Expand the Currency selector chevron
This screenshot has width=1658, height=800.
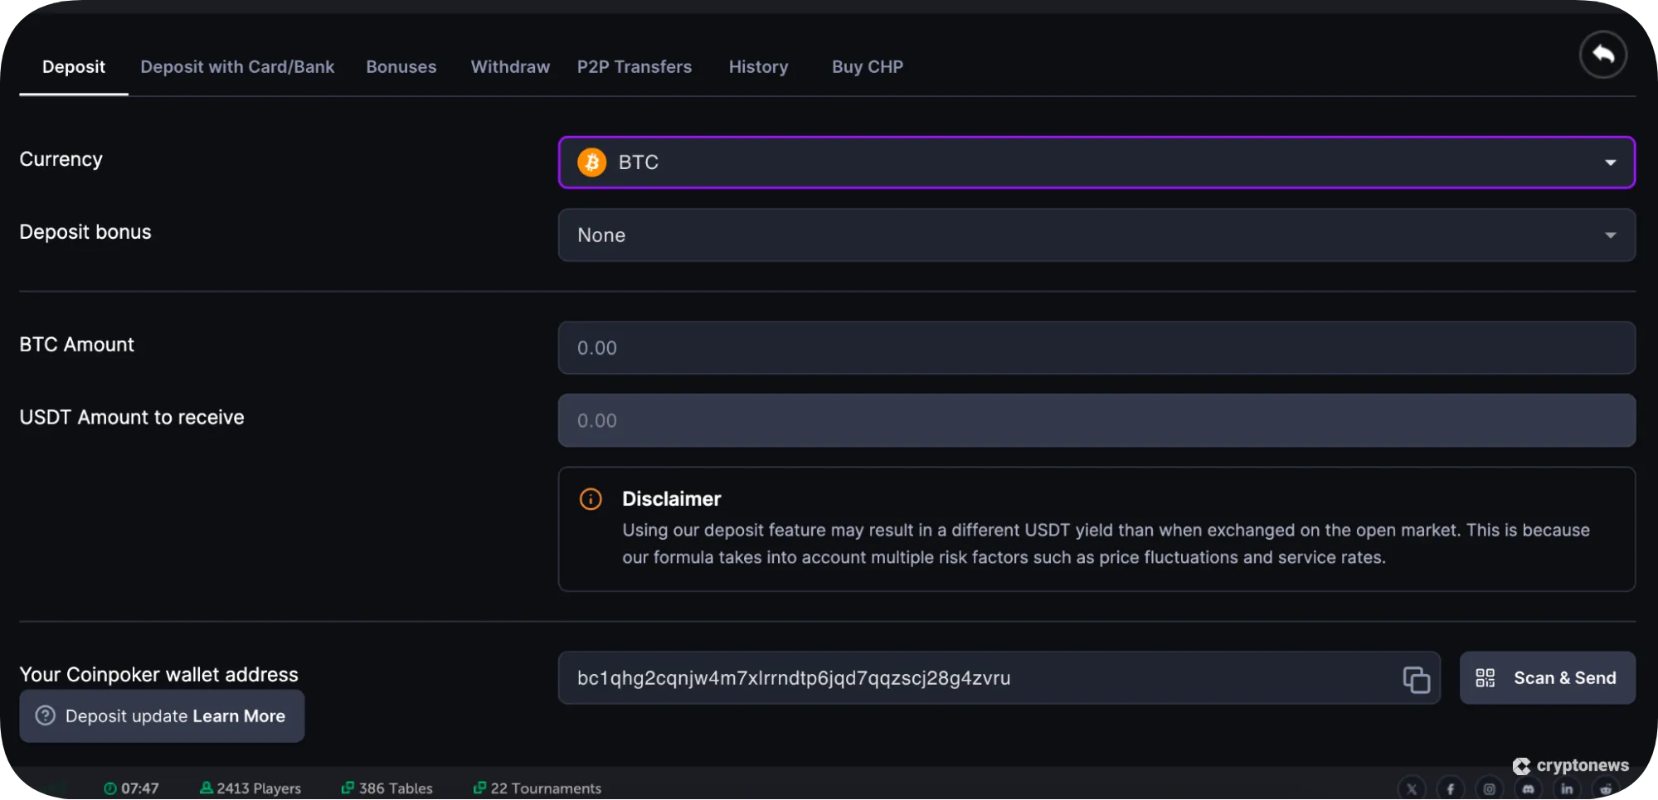(1610, 162)
